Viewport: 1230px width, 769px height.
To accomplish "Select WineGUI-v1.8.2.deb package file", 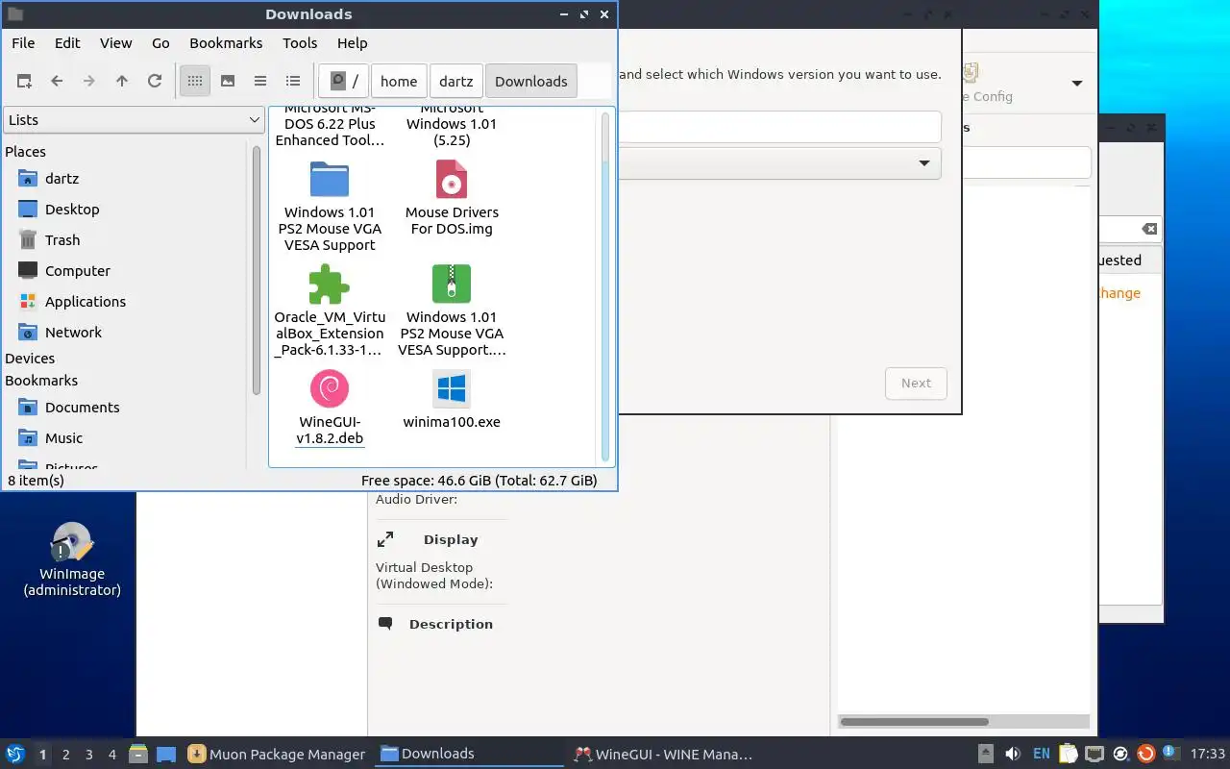I will [x=330, y=409].
